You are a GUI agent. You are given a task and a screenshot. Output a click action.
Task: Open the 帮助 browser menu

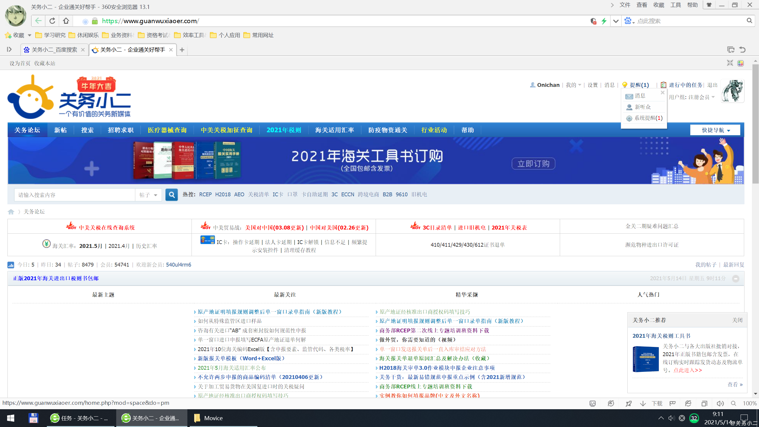pyautogui.click(x=693, y=5)
